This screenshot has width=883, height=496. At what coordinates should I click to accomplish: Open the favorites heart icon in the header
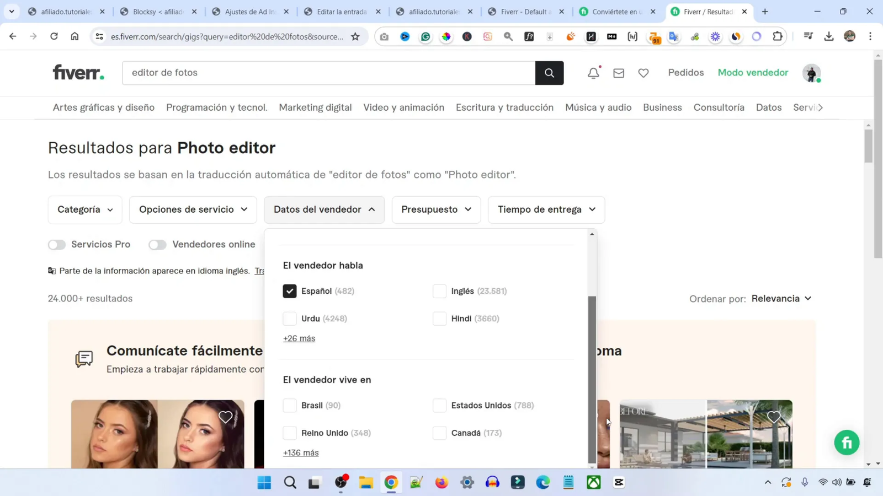pos(643,72)
